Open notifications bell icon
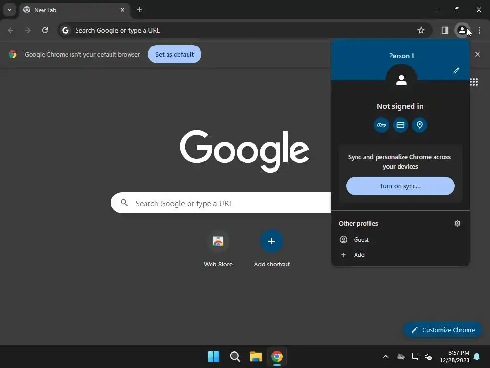 477,356
